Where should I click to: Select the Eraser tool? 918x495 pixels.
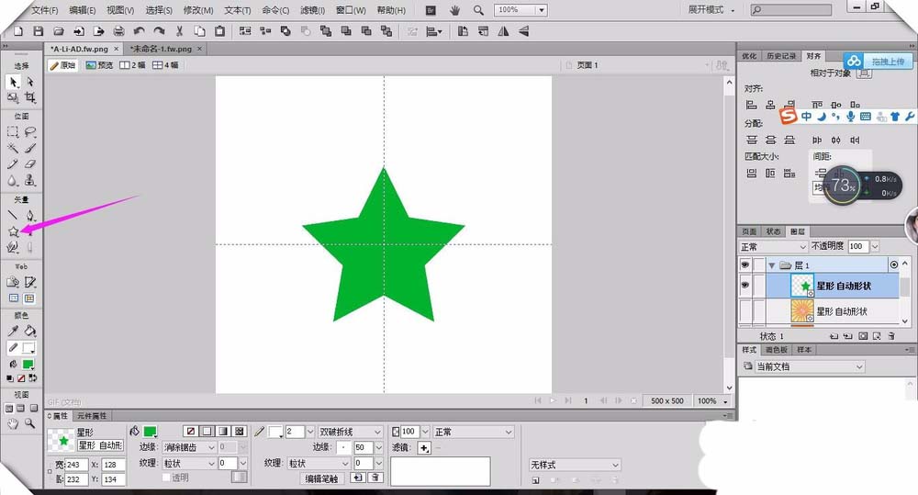pos(30,164)
